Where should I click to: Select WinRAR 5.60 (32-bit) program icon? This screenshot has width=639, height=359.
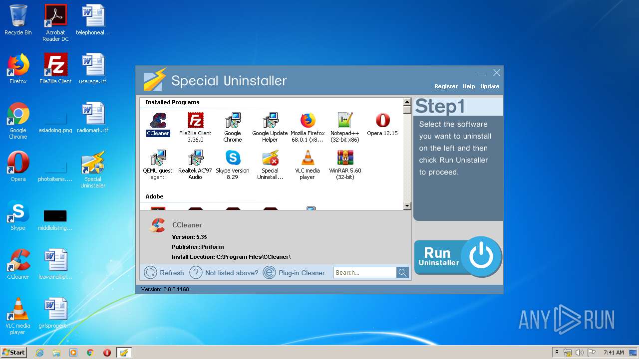(x=345, y=165)
